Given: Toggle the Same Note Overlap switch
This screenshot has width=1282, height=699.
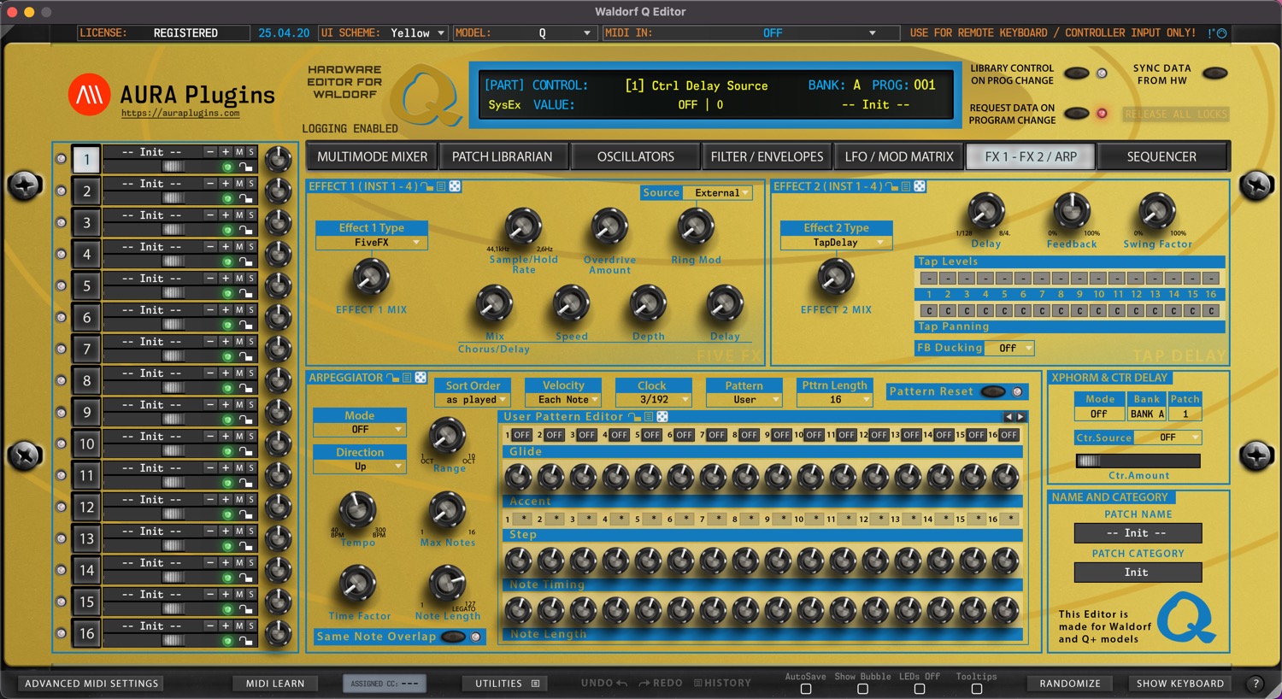Looking at the screenshot, I should pyautogui.click(x=453, y=637).
